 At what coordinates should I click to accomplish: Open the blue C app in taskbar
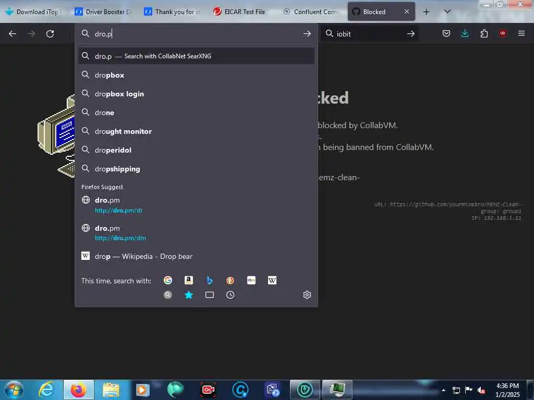(240, 390)
